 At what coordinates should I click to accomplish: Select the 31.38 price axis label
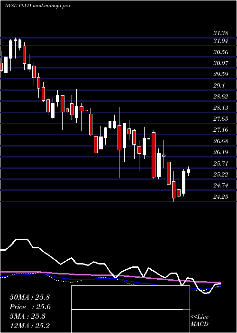tap(220, 33)
